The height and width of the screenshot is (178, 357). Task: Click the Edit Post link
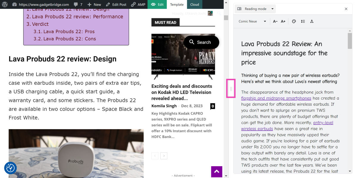coord(116,4)
